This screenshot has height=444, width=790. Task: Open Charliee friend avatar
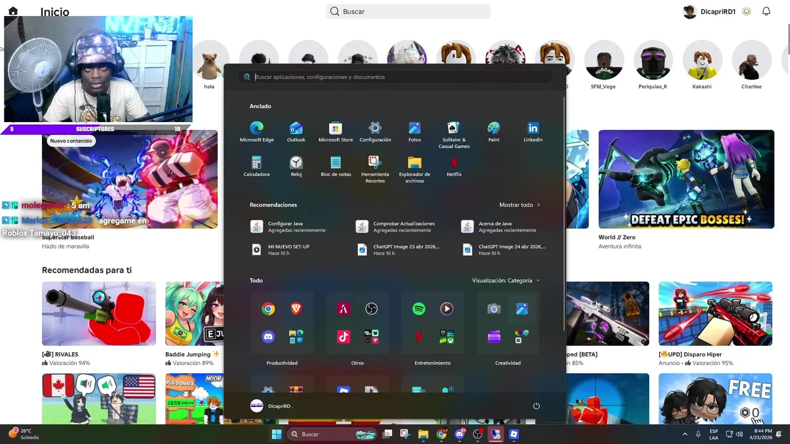tap(751, 60)
